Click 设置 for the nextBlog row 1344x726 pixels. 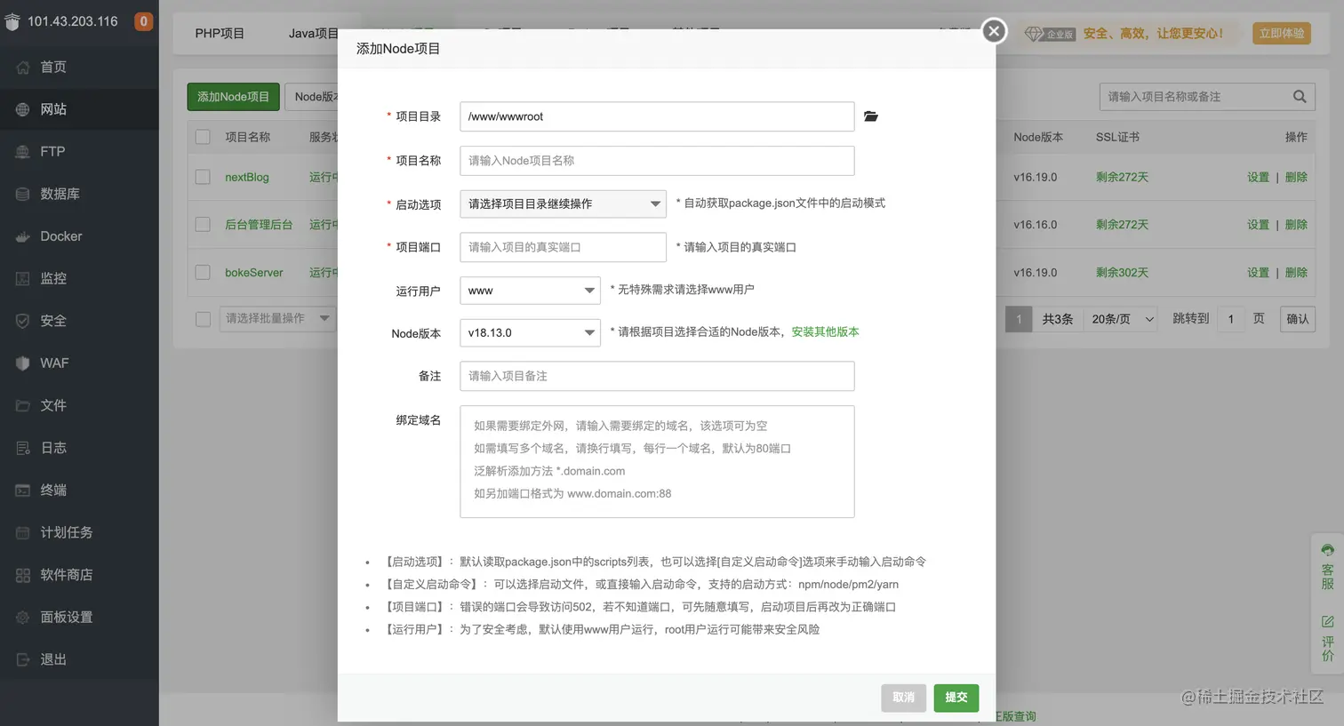point(1258,178)
